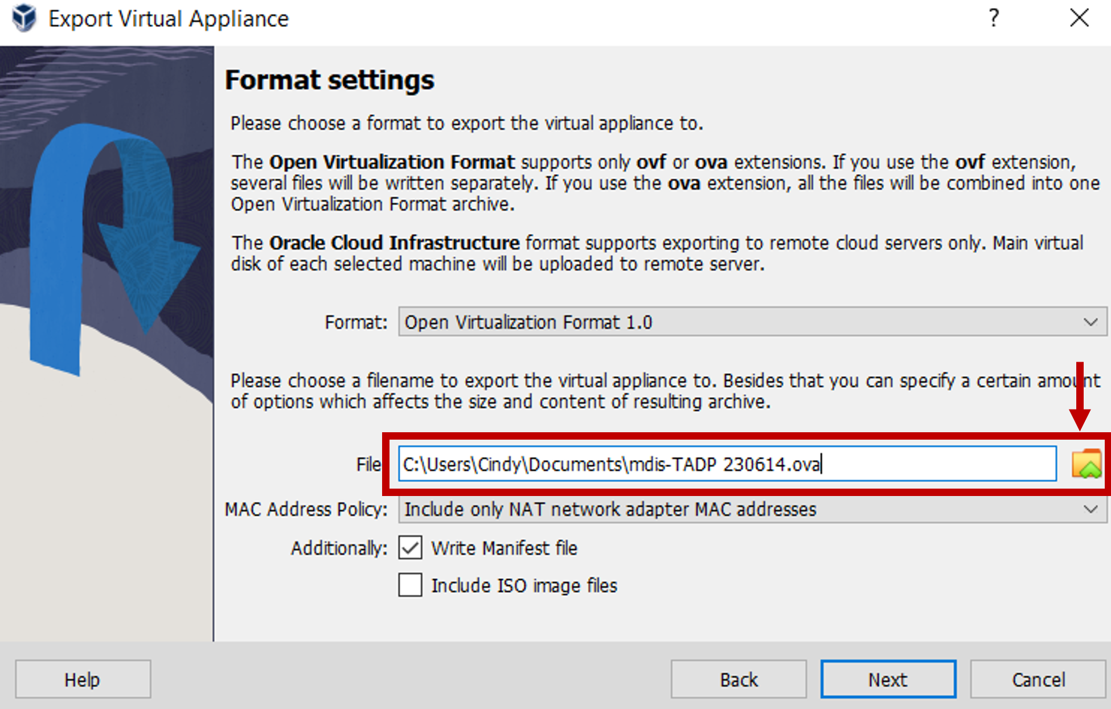Screen dimensions: 1111x709
Task: Click the Format dropdown arrow chevron
Action: coord(1090,322)
